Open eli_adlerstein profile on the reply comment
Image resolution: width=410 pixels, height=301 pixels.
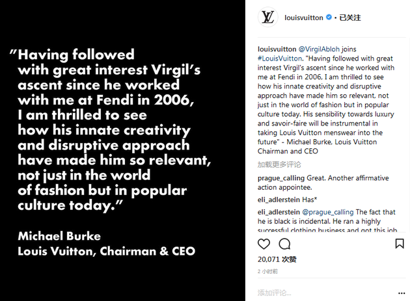point(279,212)
